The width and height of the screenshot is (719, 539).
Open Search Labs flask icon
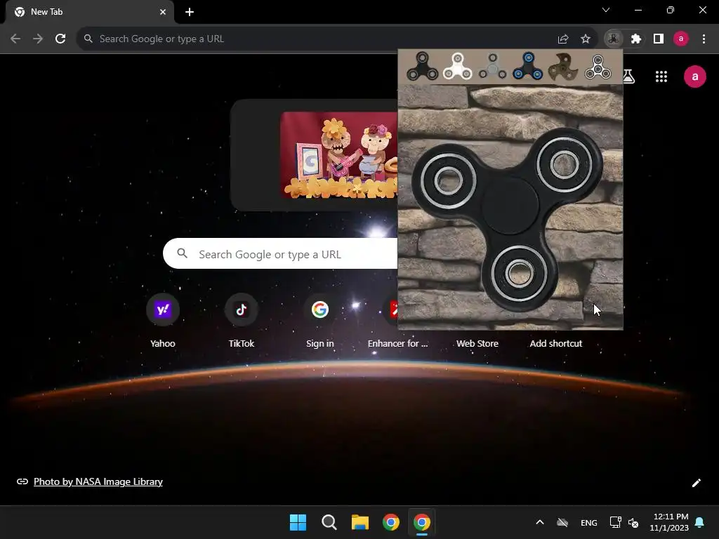629,76
